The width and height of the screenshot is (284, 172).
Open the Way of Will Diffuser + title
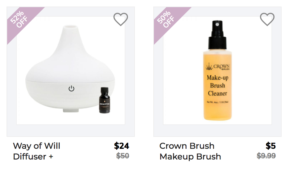[37, 151]
